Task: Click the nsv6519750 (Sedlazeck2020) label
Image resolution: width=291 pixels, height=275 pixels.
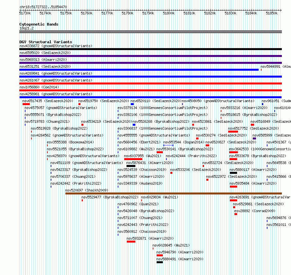Action: pos(104,101)
